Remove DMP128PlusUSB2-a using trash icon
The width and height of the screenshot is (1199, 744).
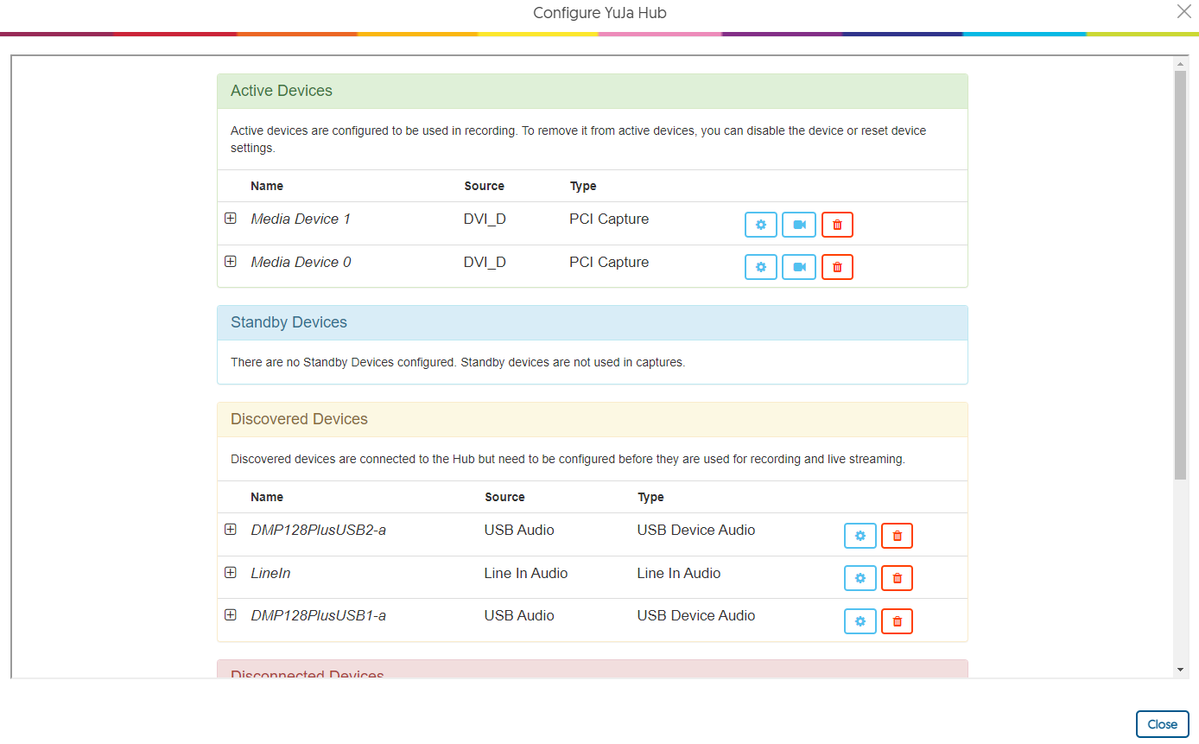coord(897,536)
